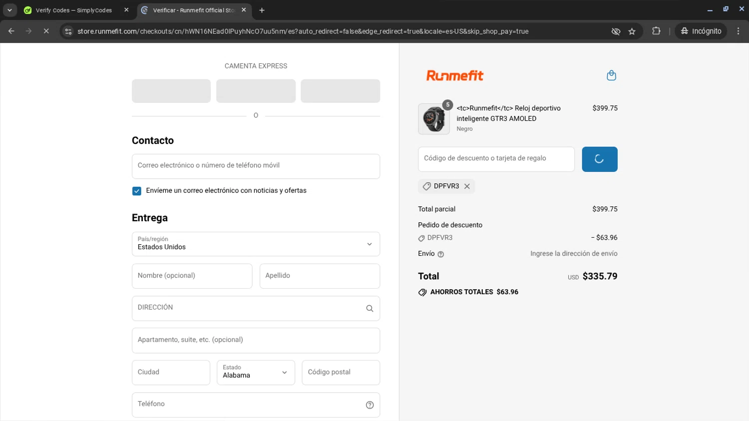Close the Verify Codes SimplyCodes tab

pos(126,10)
